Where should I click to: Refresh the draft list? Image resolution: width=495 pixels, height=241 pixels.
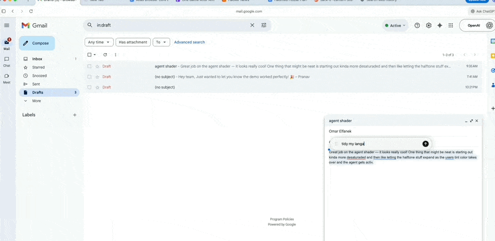point(105,55)
